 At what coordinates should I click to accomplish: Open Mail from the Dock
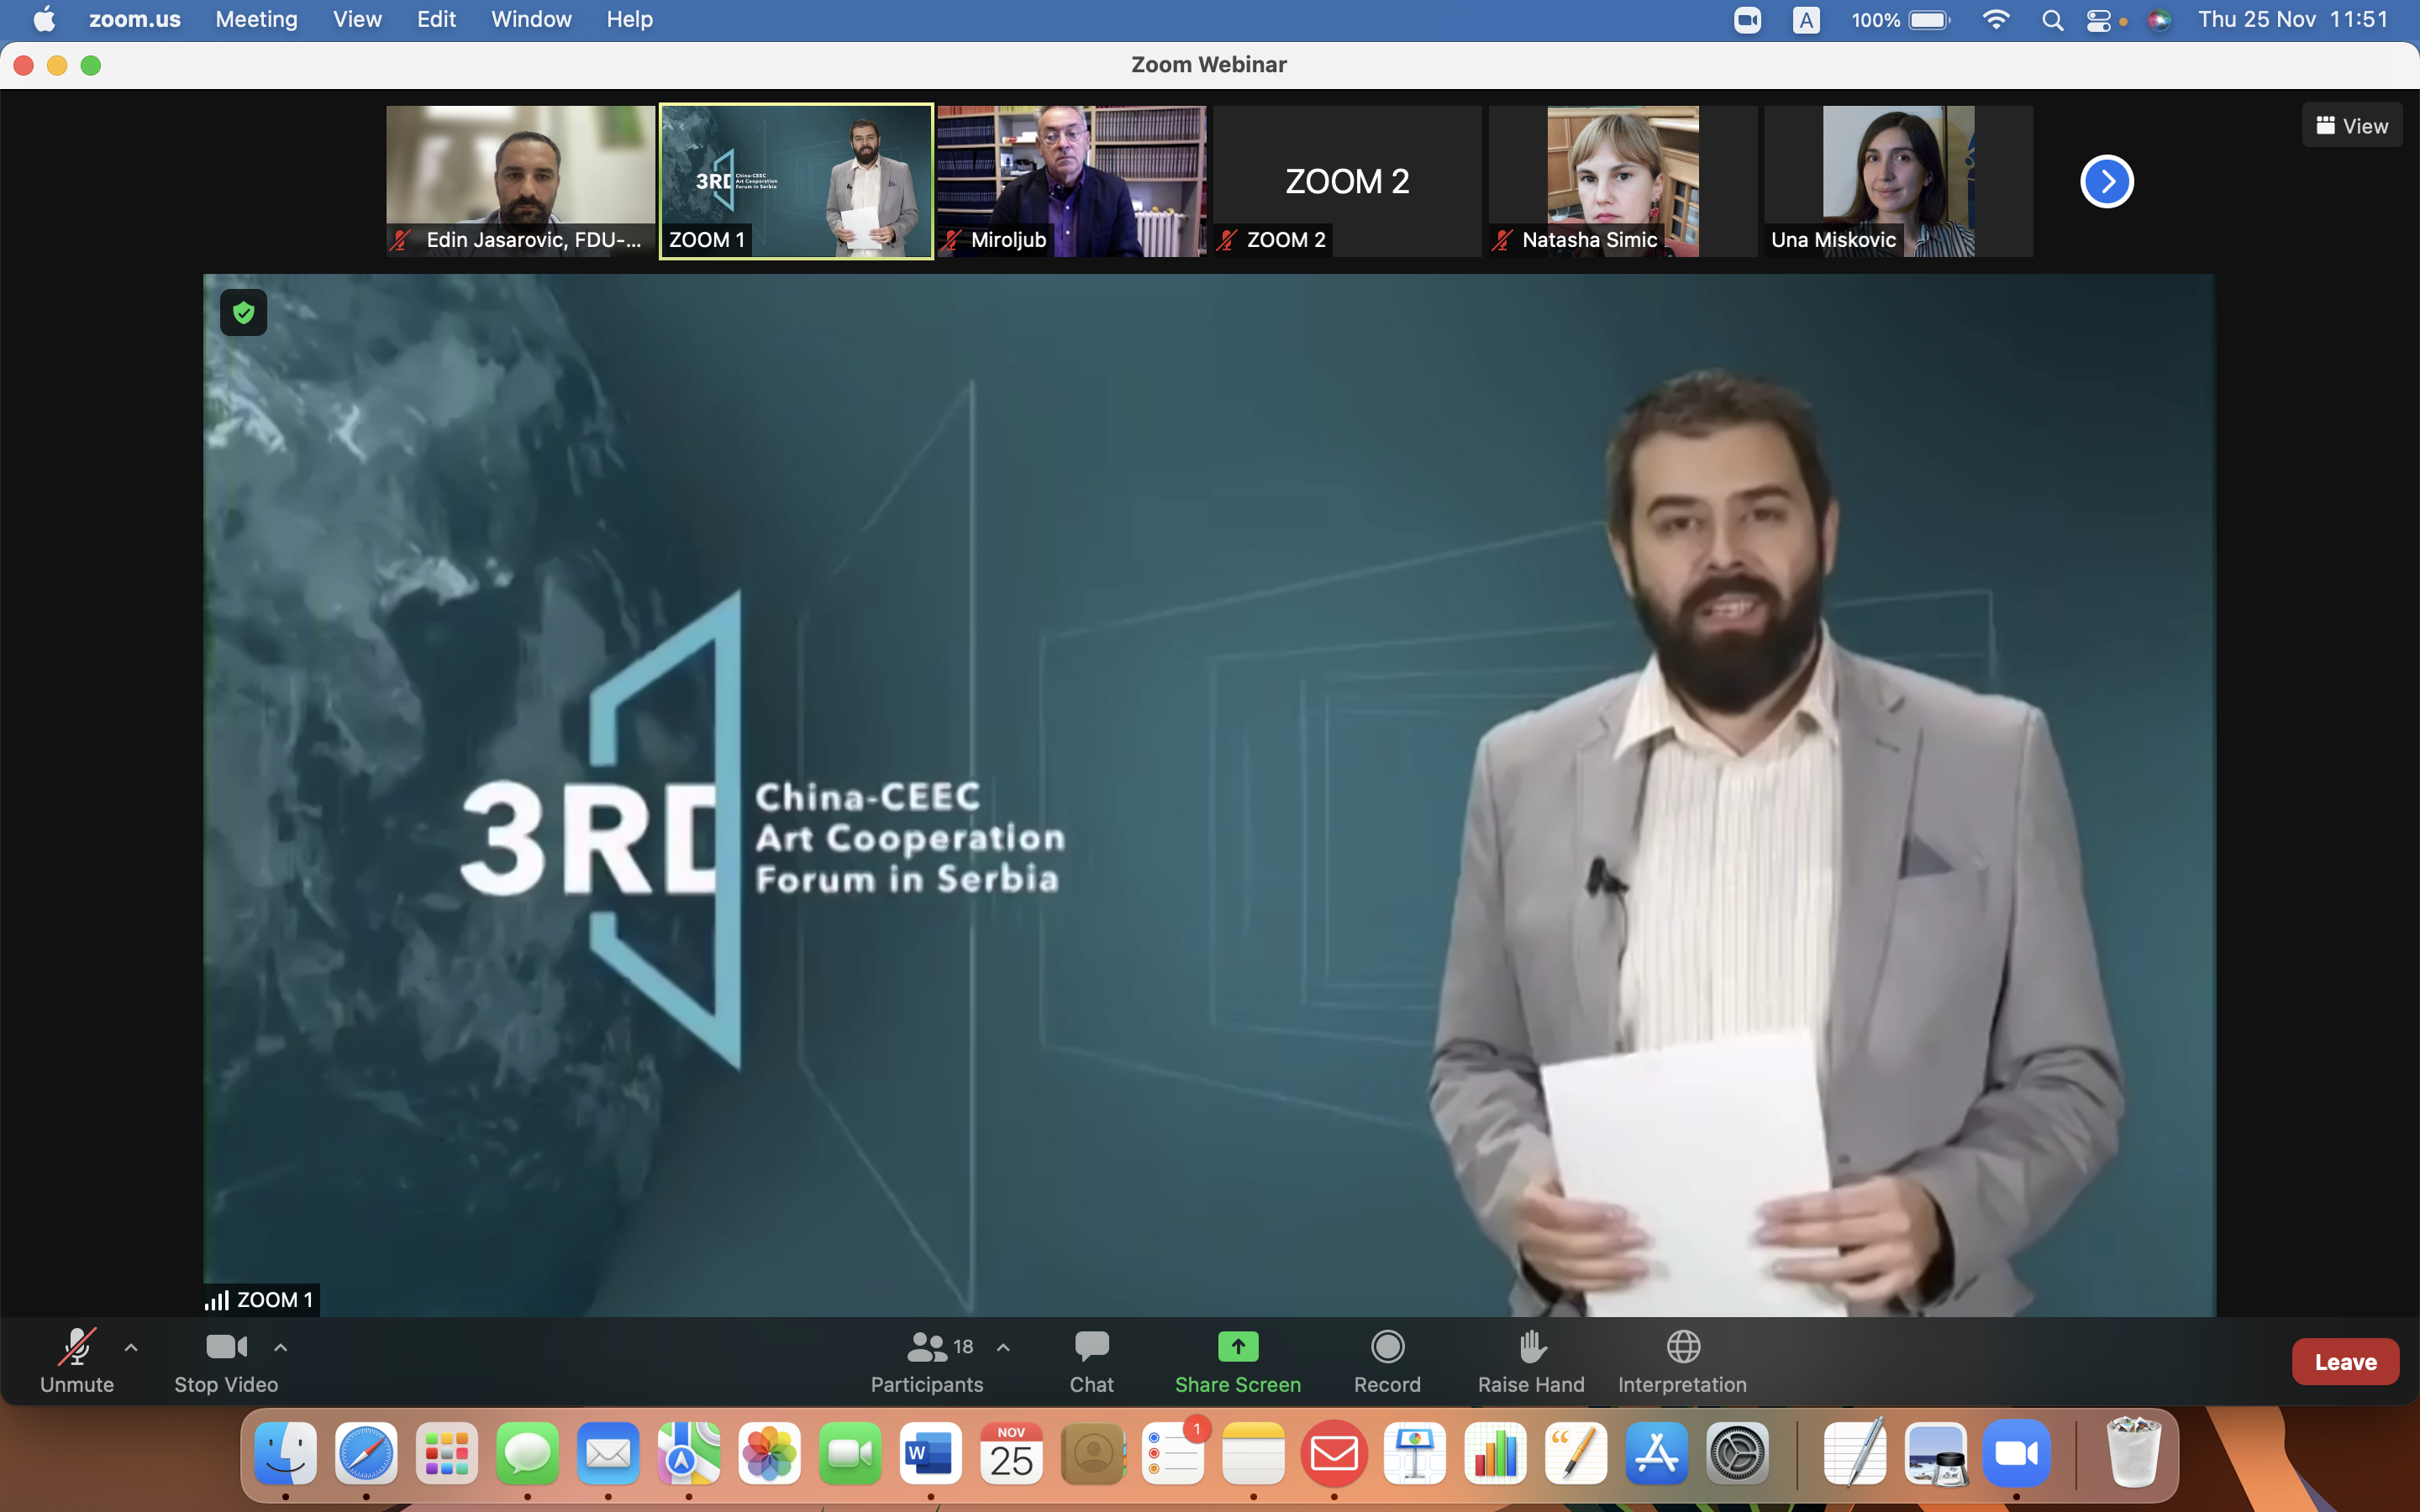[x=608, y=1453]
